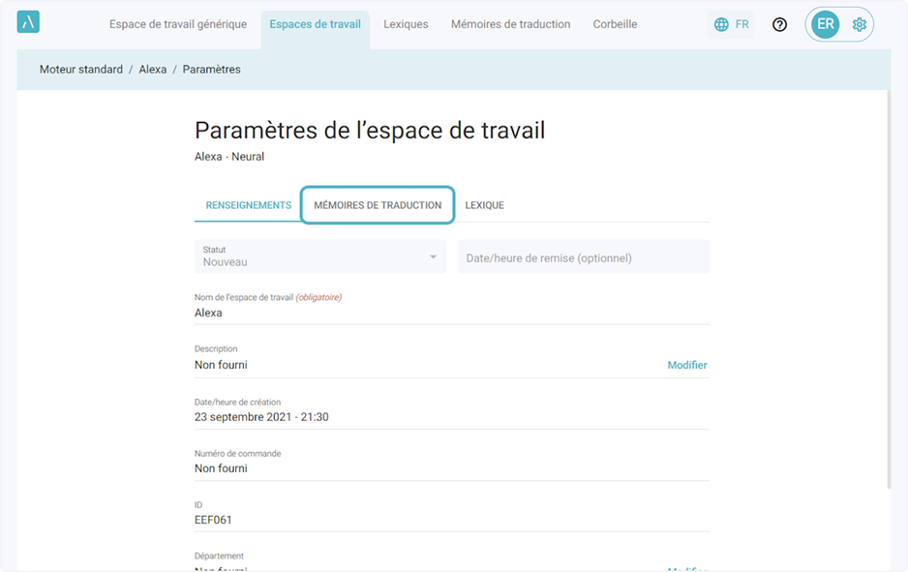The image size is (908, 572).
Task: Click the ER user avatar
Action: point(825,24)
